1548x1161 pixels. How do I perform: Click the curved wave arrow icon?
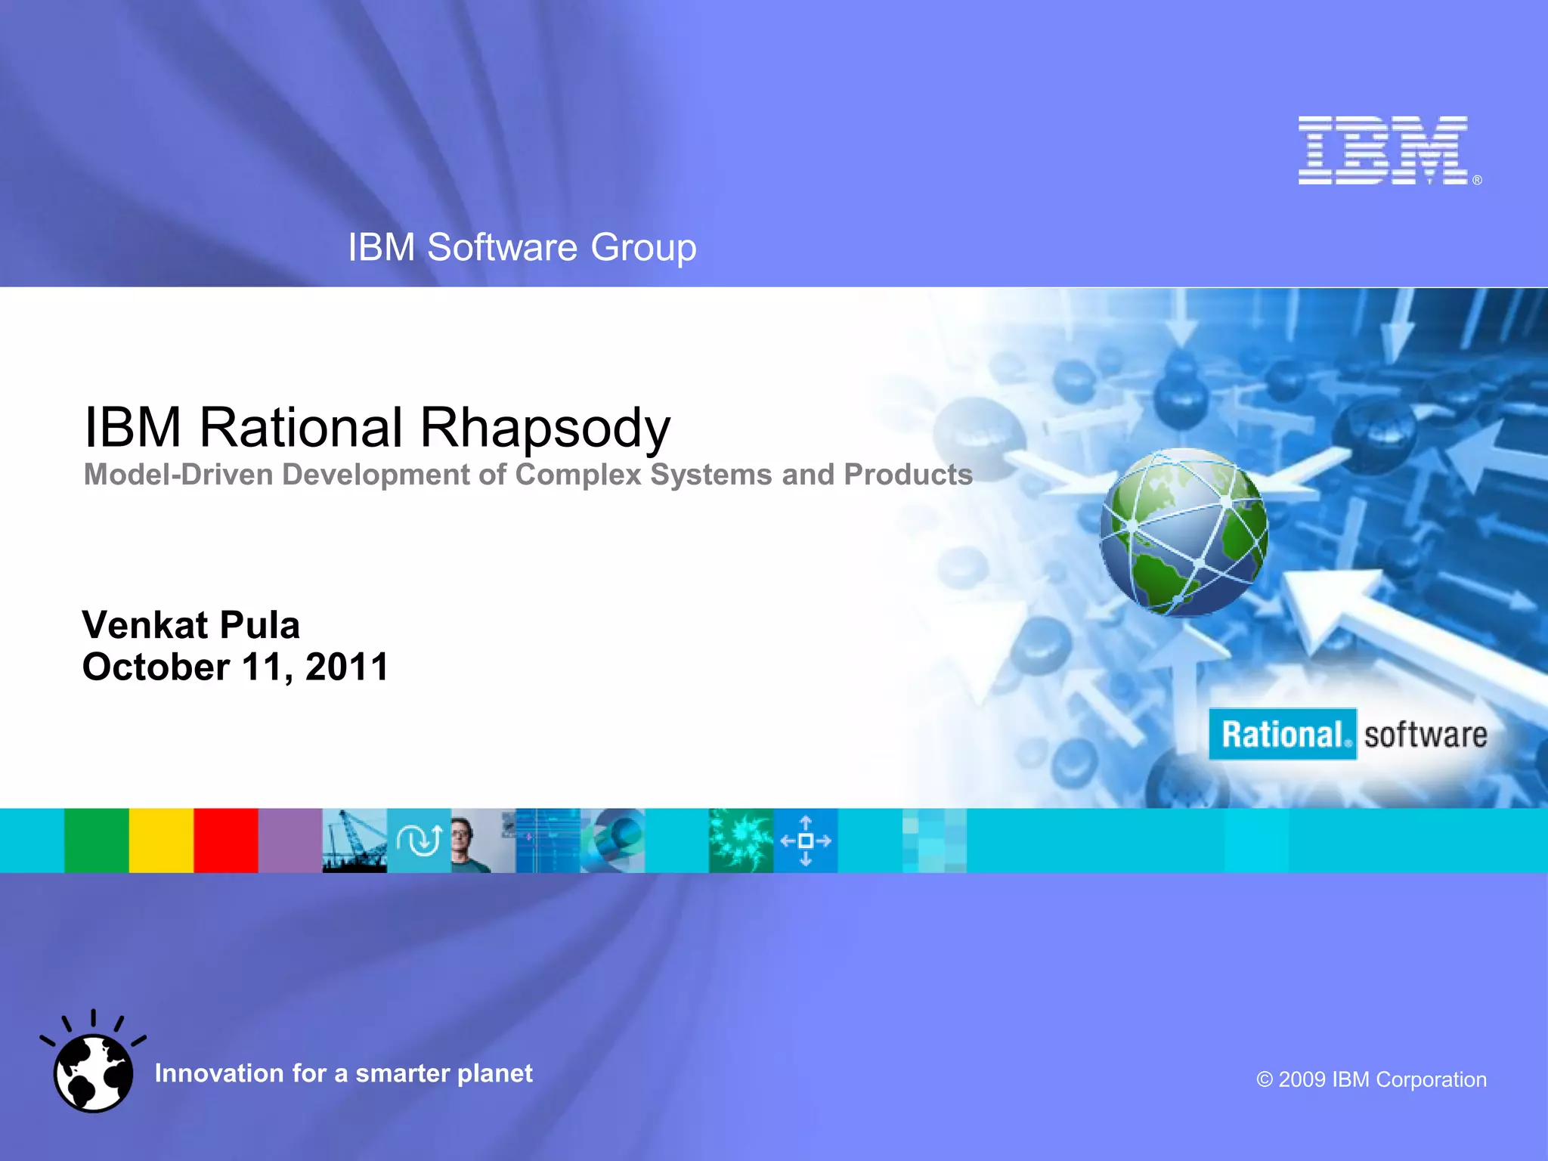(419, 841)
